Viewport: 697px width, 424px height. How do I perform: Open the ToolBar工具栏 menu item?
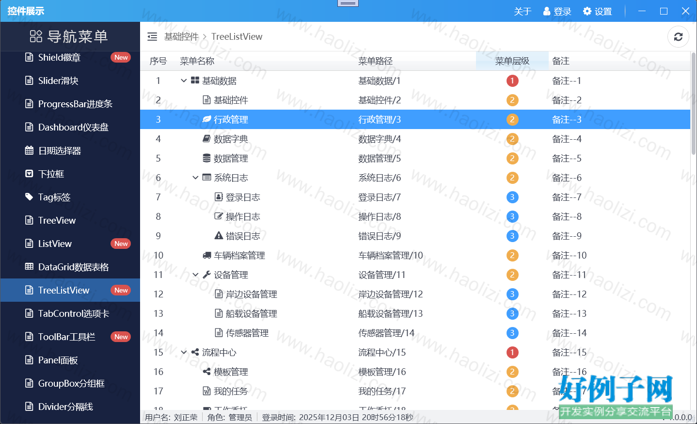(70, 337)
